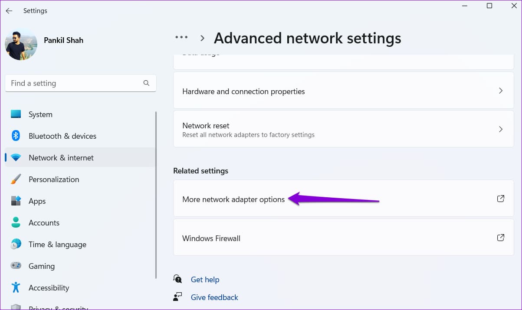The image size is (522, 310).
Task: Open Network reset chevron arrow
Action: pos(500,129)
